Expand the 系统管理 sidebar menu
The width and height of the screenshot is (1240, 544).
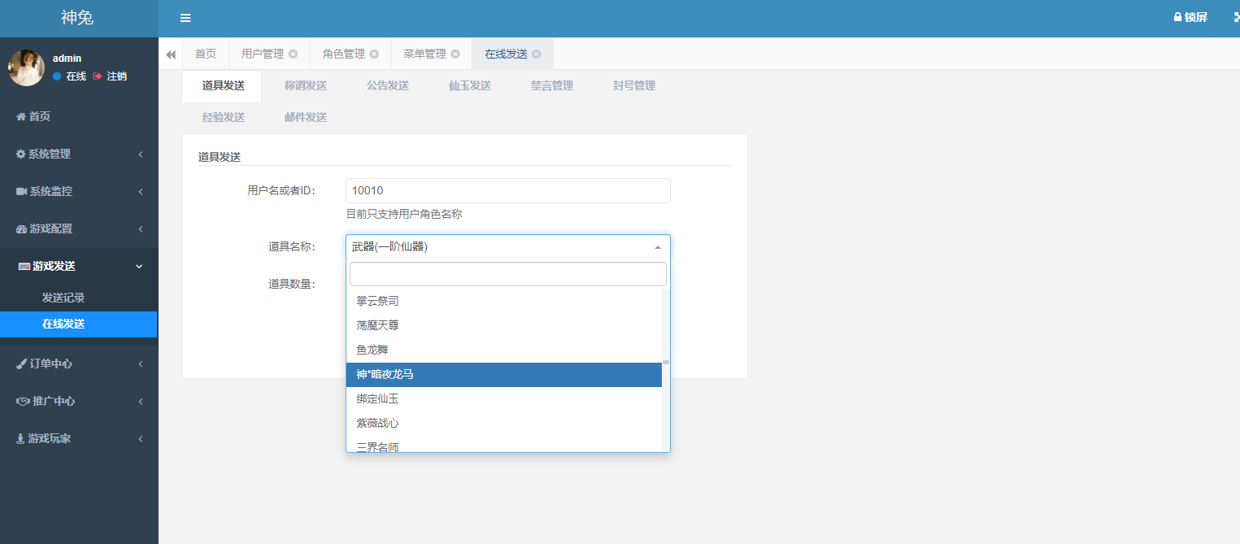[x=79, y=154]
